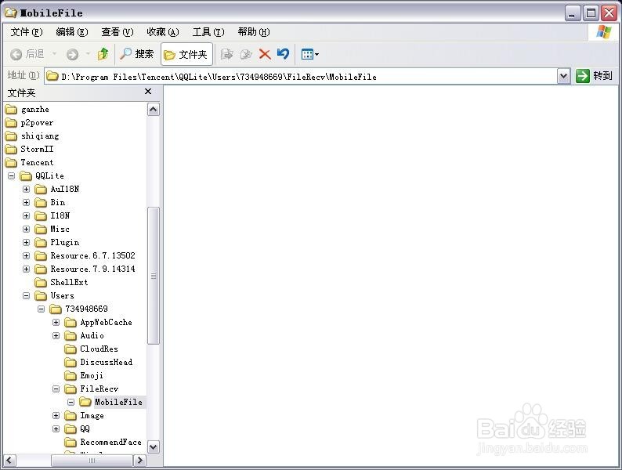Image resolution: width=622 pixels, height=470 pixels.
Task: Expand the QQ folder node
Action: tap(56, 428)
